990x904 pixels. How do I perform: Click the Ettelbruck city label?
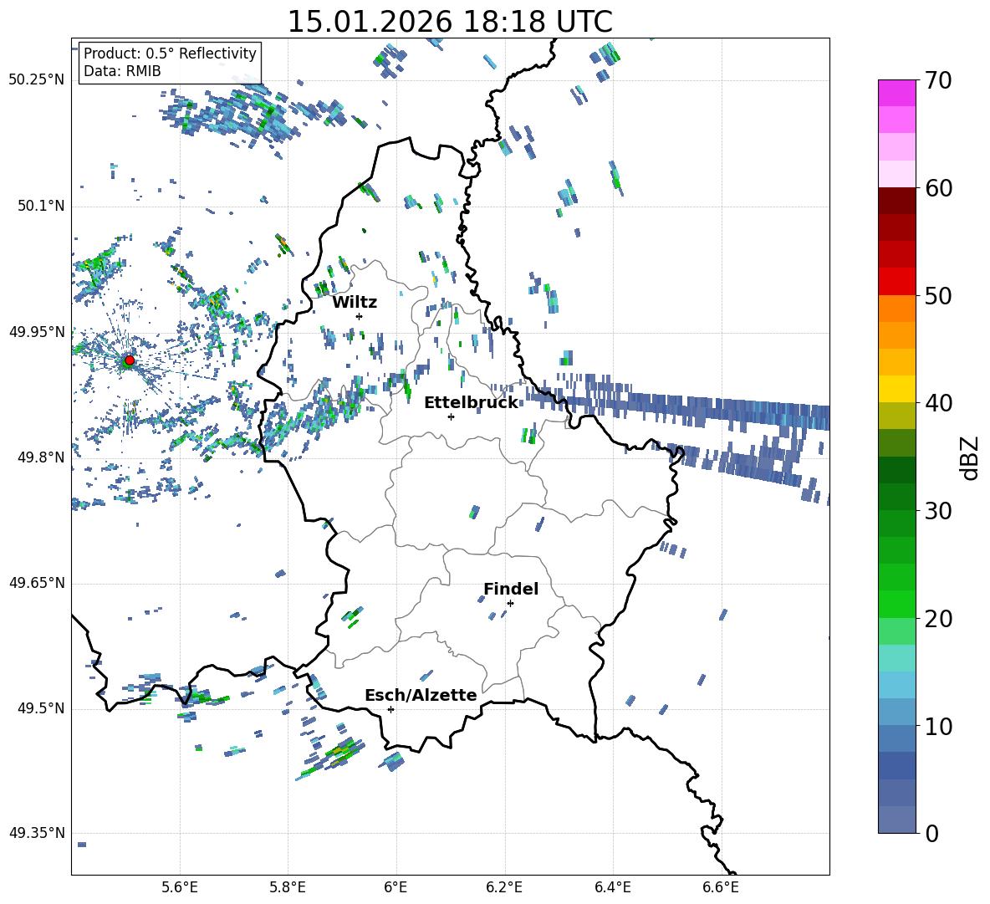pos(471,403)
